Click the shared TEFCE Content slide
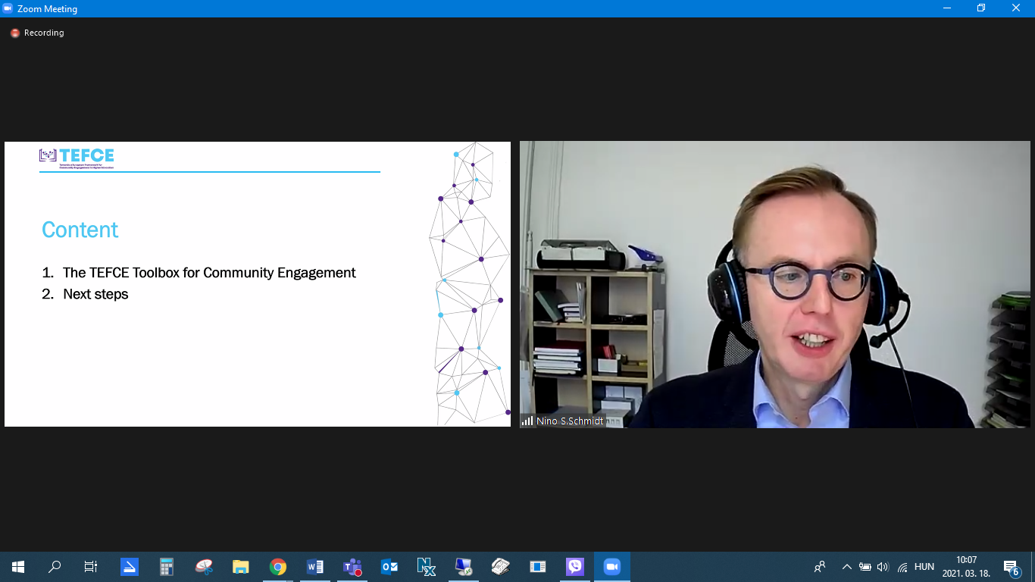The width and height of the screenshot is (1035, 582). 258,284
